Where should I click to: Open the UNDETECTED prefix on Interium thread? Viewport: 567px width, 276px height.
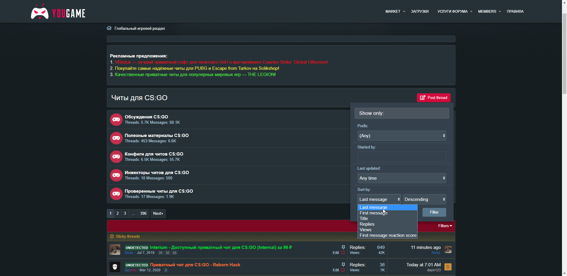[137, 248]
